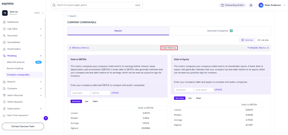Click the Admin Records shield icon
The width and height of the screenshot is (288, 135).
4,96
